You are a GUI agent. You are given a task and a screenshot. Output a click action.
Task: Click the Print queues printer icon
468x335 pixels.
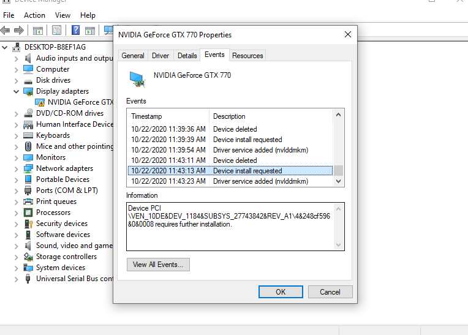click(x=28, y=201)
